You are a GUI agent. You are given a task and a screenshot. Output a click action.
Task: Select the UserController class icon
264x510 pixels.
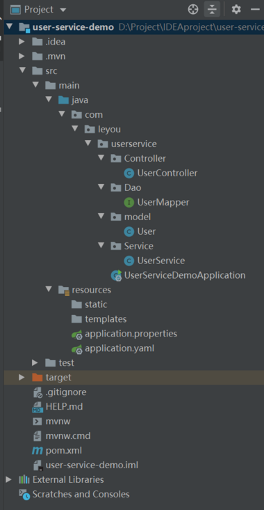click(129, 173)
